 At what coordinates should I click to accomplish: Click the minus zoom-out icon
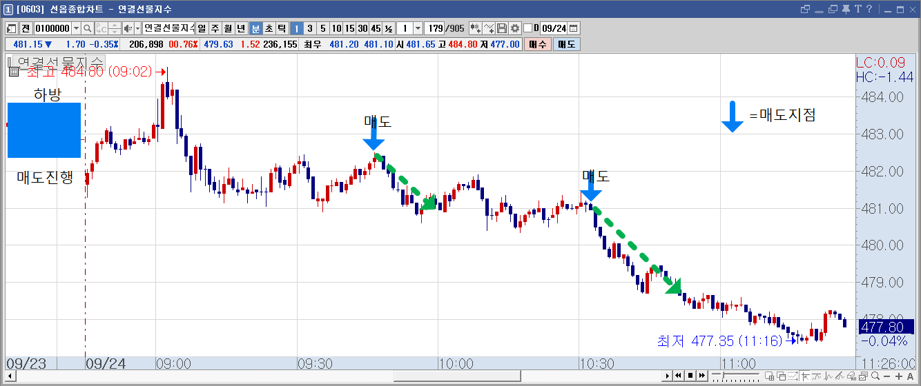coord(886,376)
